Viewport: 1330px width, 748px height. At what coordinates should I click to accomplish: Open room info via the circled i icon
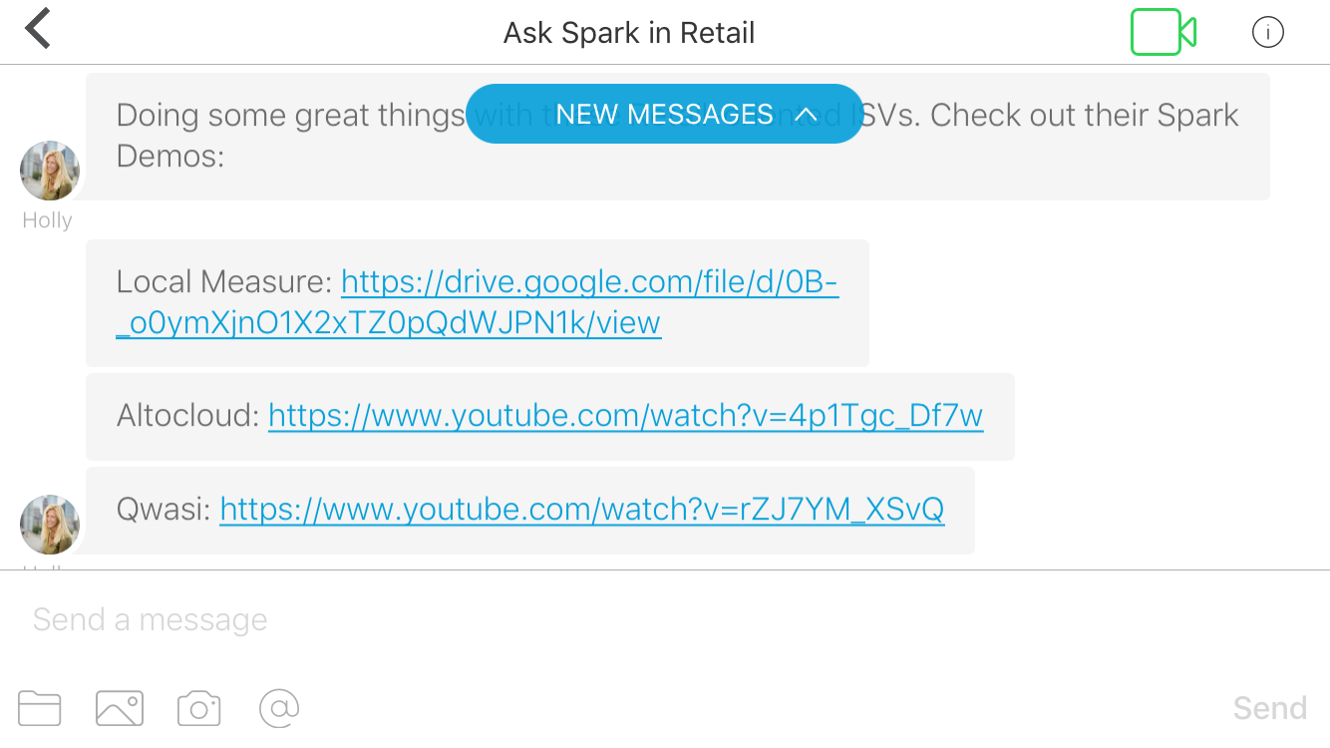(x=1267, y=33)
